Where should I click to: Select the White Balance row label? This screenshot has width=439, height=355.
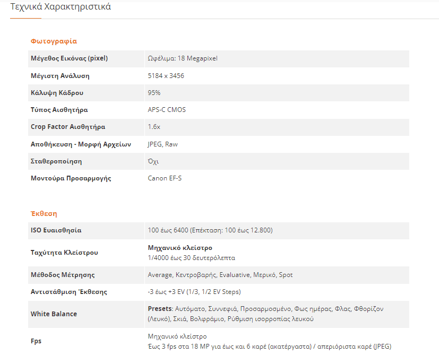coord(54,314)
